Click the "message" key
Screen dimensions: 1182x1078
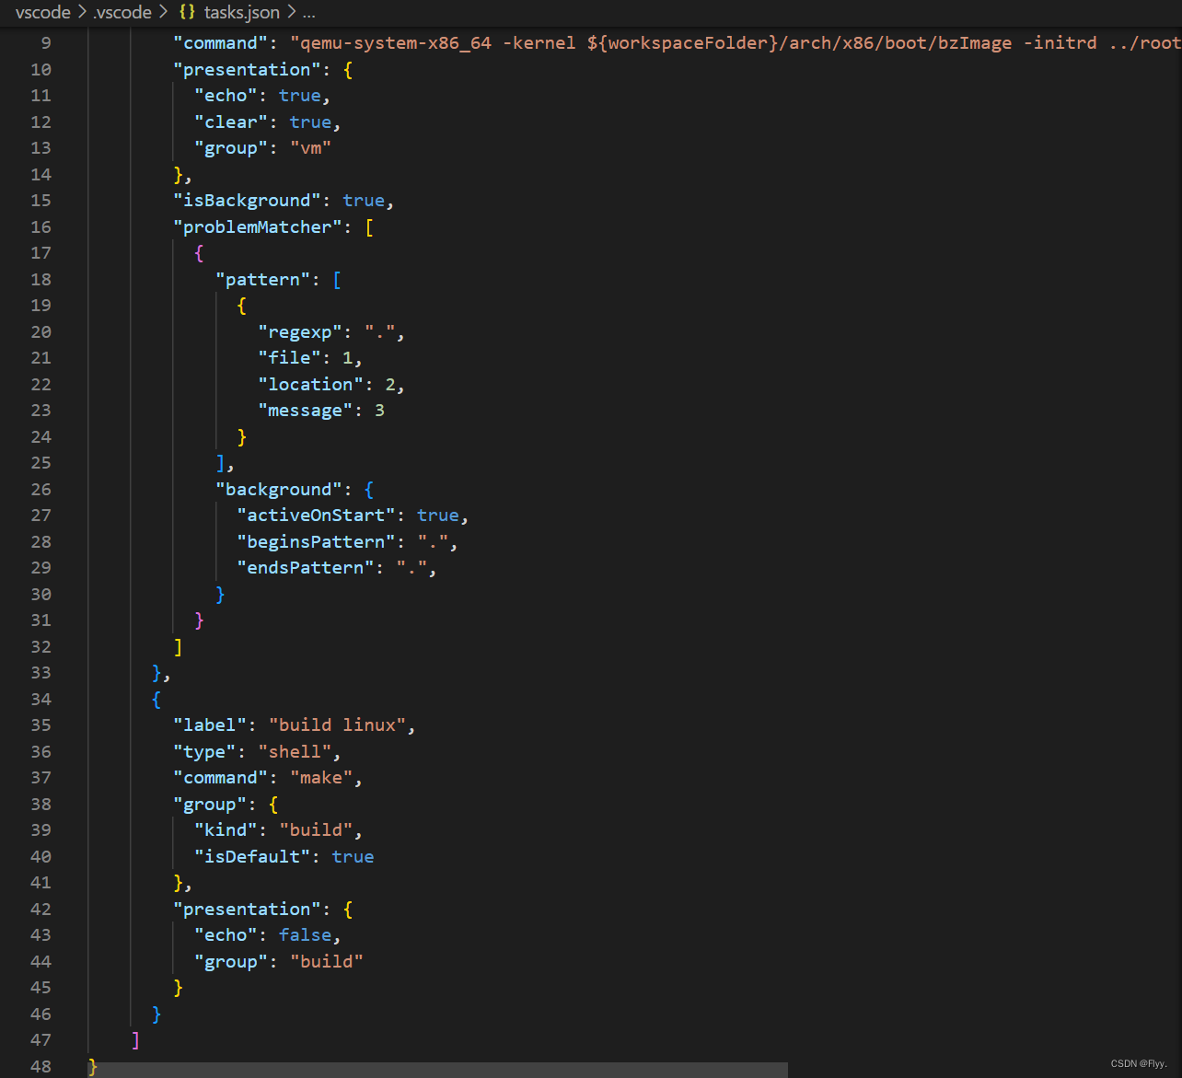click(305, 411)
